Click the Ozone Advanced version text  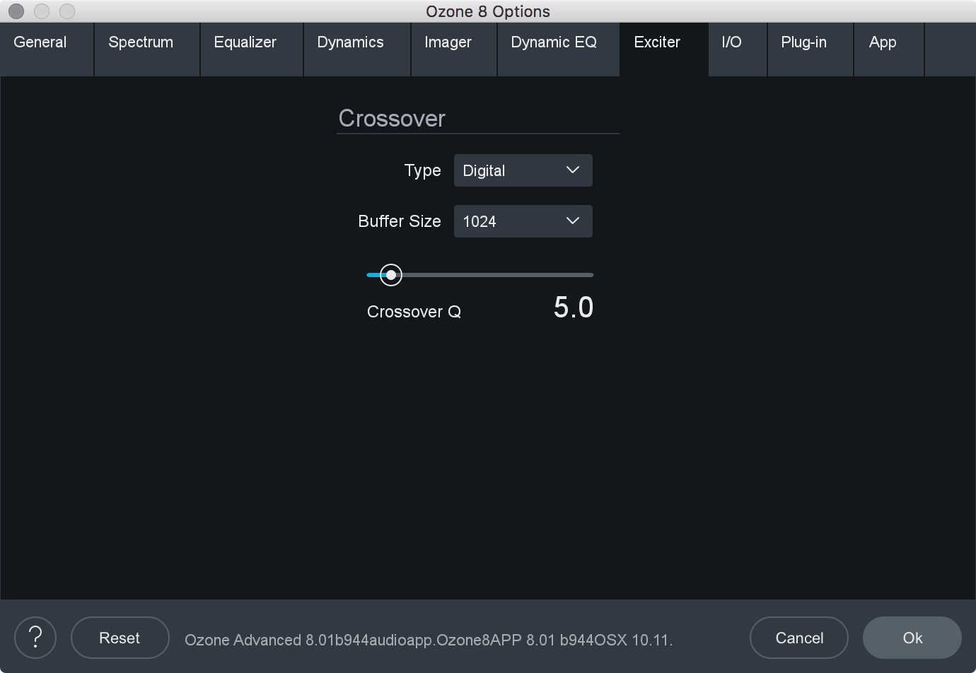pyautogui.click(x=429, y=640)
